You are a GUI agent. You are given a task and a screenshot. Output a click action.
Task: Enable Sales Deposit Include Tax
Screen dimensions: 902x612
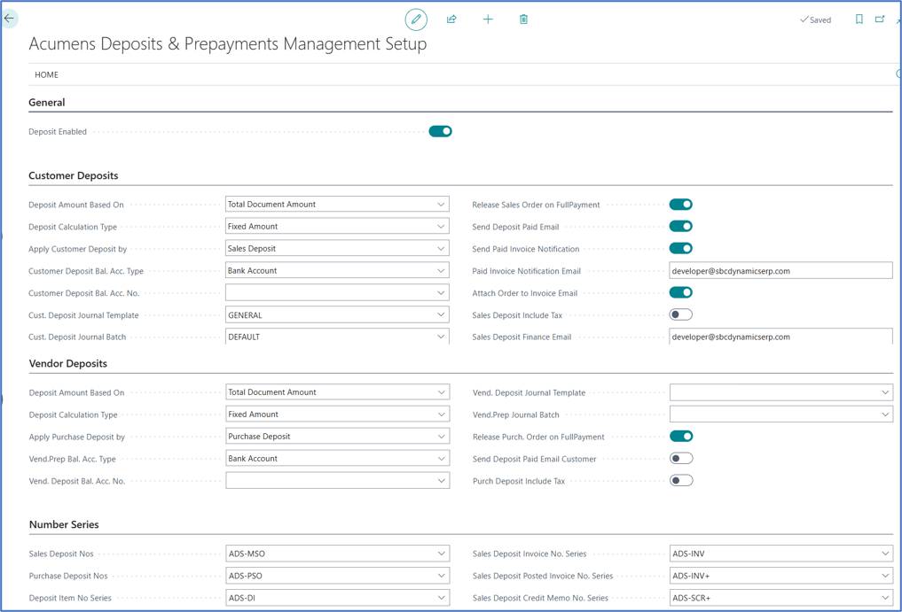tap(680, 315)
